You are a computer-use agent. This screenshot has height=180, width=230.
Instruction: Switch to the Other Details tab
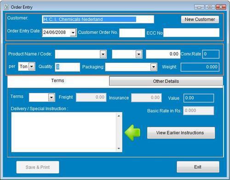point(166,81)
